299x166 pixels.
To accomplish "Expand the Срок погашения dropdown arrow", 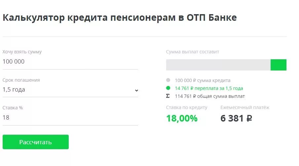I will tap(136, 90).
